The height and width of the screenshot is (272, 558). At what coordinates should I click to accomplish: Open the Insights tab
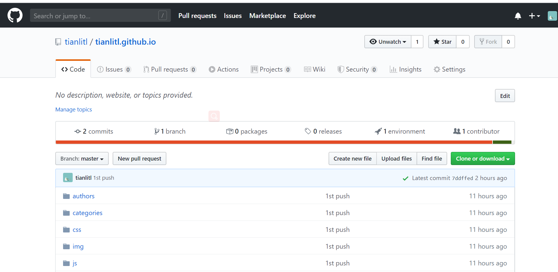(x=405, y=69)
